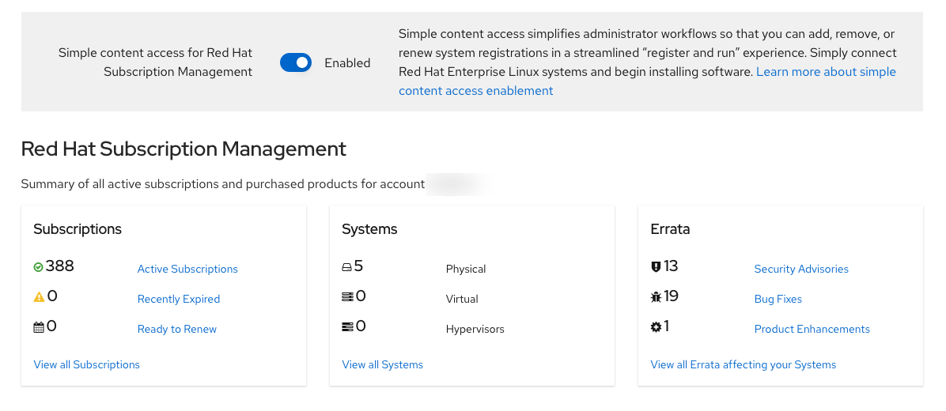Open the Ready to Renew link
The width and height of the screenshot is (946, 411).
[177, 329]
